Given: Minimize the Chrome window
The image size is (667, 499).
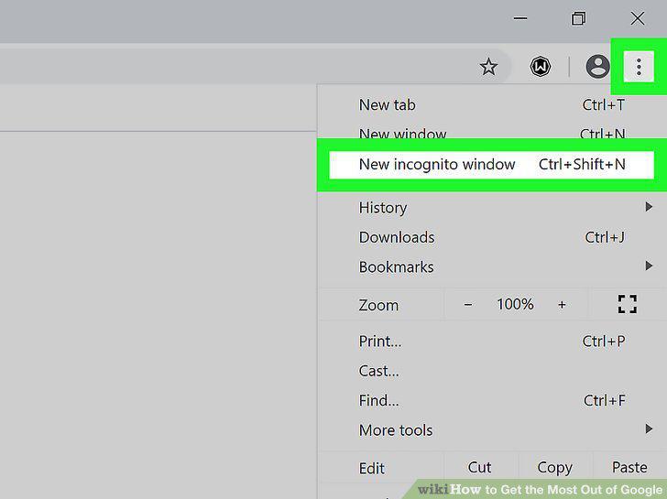Looking at the screenshot, I should [520, 18].
